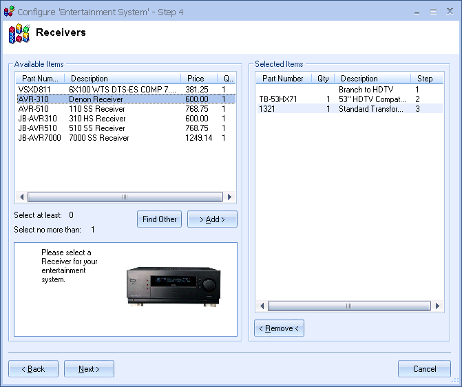Image resolution: width=462 pixels, height=387 pixels.
Task: Click the title bar application icon
Action: pos(8,12)
